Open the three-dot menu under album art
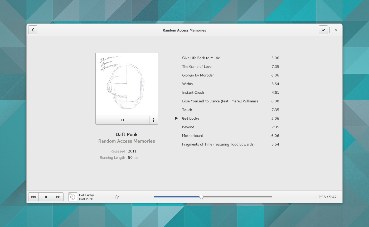Image resolution: width=369 pixels, height=227 pixels. pyautogui.click(x=154, y=120)
